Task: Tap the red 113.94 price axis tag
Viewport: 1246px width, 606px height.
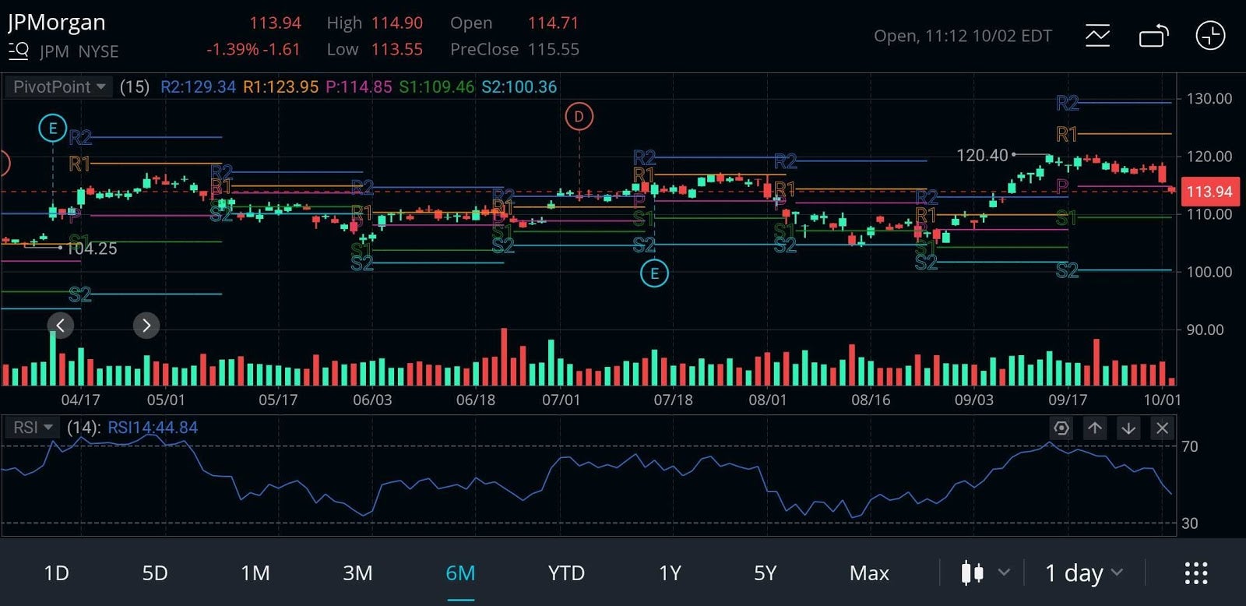Action: click(x=1209, y=192)
